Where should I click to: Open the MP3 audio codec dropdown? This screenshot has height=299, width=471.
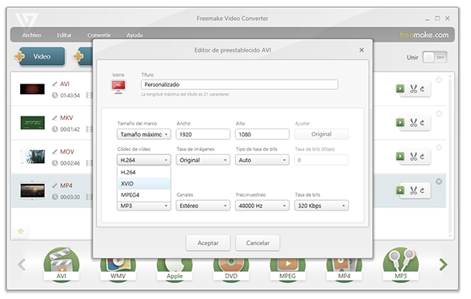coord(144,206)
